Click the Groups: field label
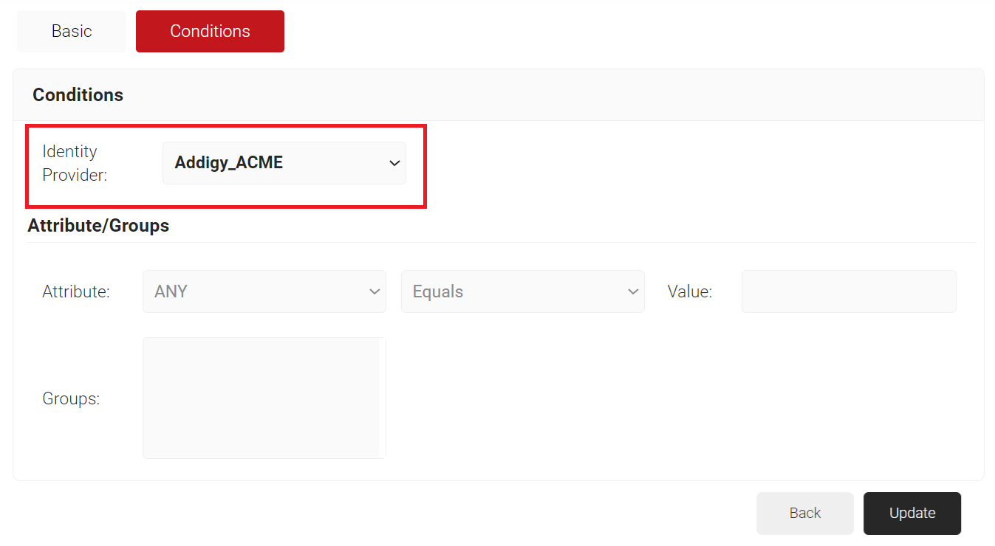The width and height of the screenshot is (995, 546). pos(71,398)
